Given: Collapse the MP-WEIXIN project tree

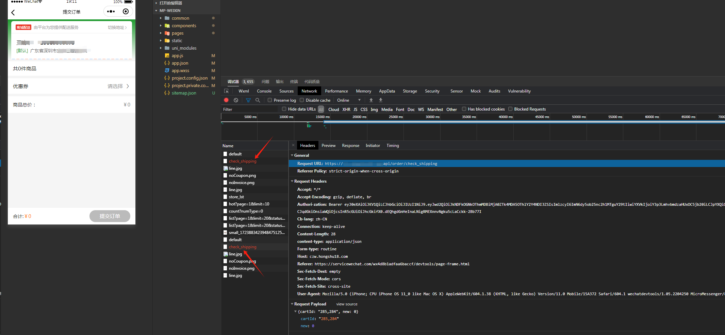Looking at the screenshot, I should [x=156, y=11].
